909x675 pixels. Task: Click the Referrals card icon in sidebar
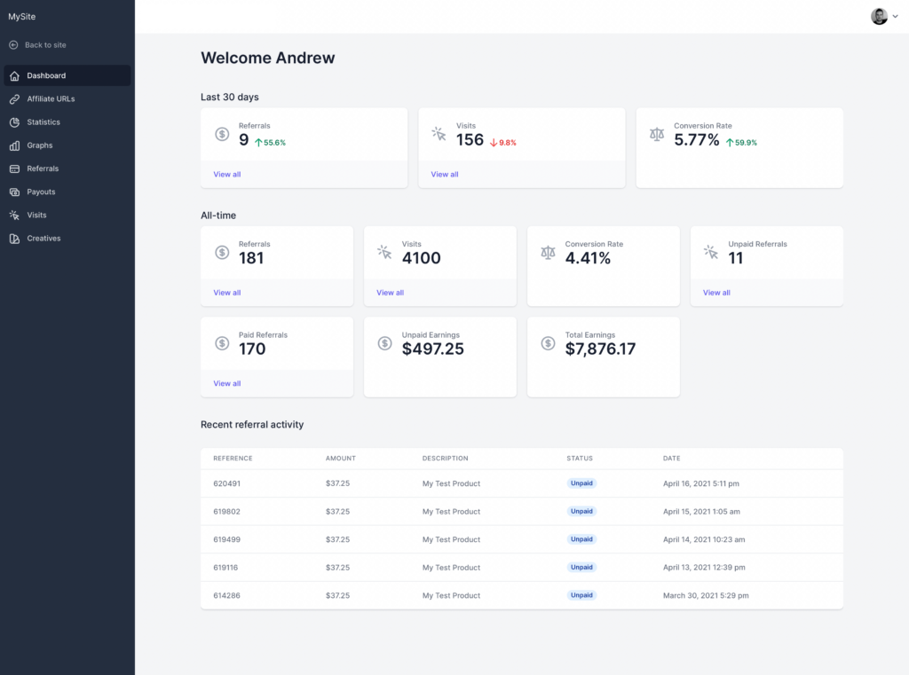[x=14, y=169]
